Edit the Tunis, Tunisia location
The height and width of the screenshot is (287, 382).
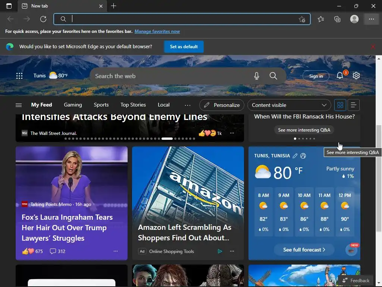click(x=295, y=156)
